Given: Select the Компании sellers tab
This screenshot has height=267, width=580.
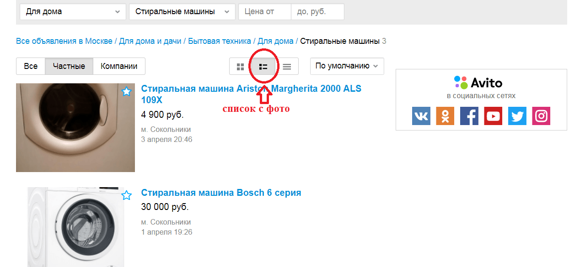Looking at the screenshot, I should pyautogui.click(x=119, y=66).
